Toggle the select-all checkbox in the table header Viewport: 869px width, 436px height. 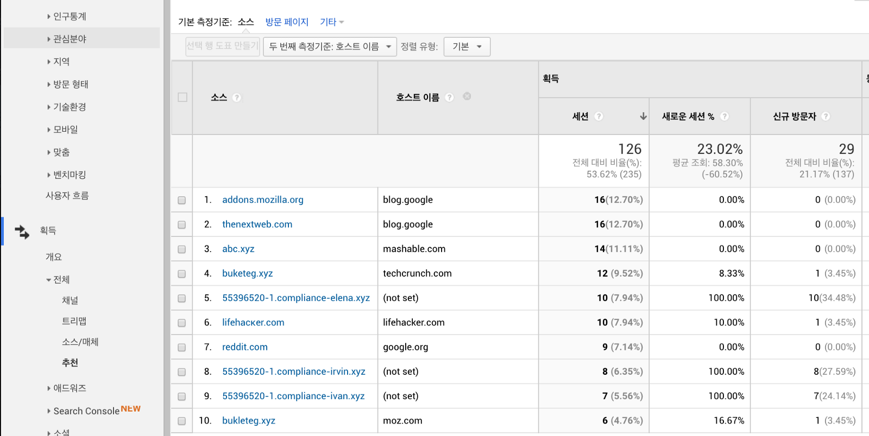point(182,98)
